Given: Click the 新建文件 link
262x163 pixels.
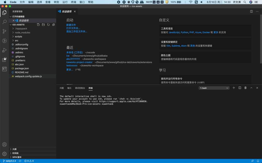Looking at the screenshot, I should (71, 25).
